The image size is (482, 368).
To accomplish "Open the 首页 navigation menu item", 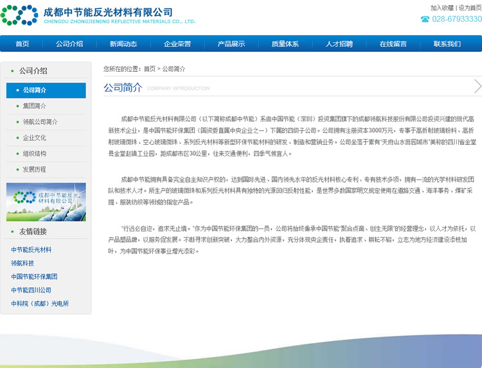I will pyautogui.click(x=22, y=44).
